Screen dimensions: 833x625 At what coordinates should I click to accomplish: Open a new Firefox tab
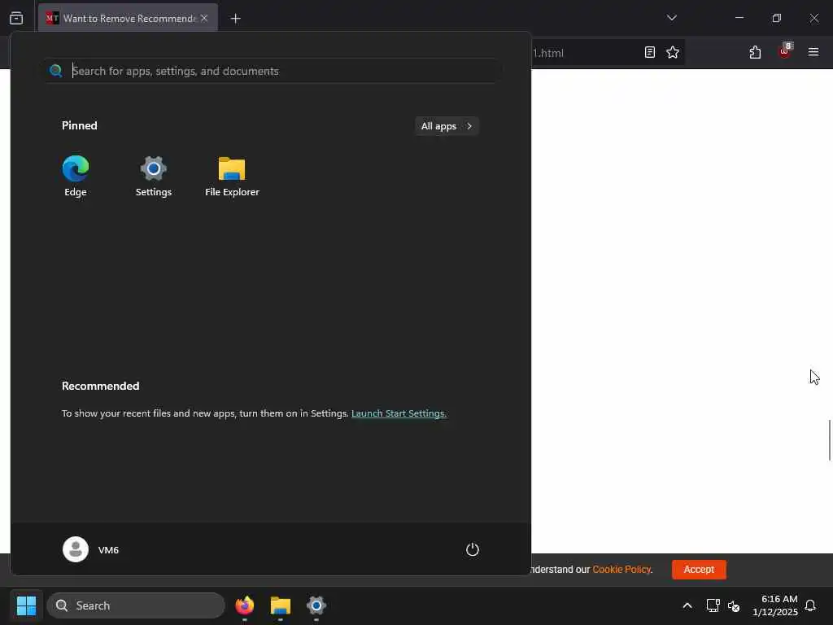pyautogui.click(x=235, y=19)
